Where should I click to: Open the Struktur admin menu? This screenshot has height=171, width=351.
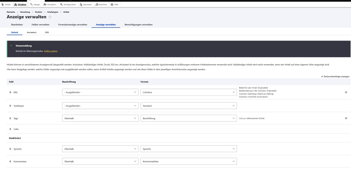click(x=20, y=4)
